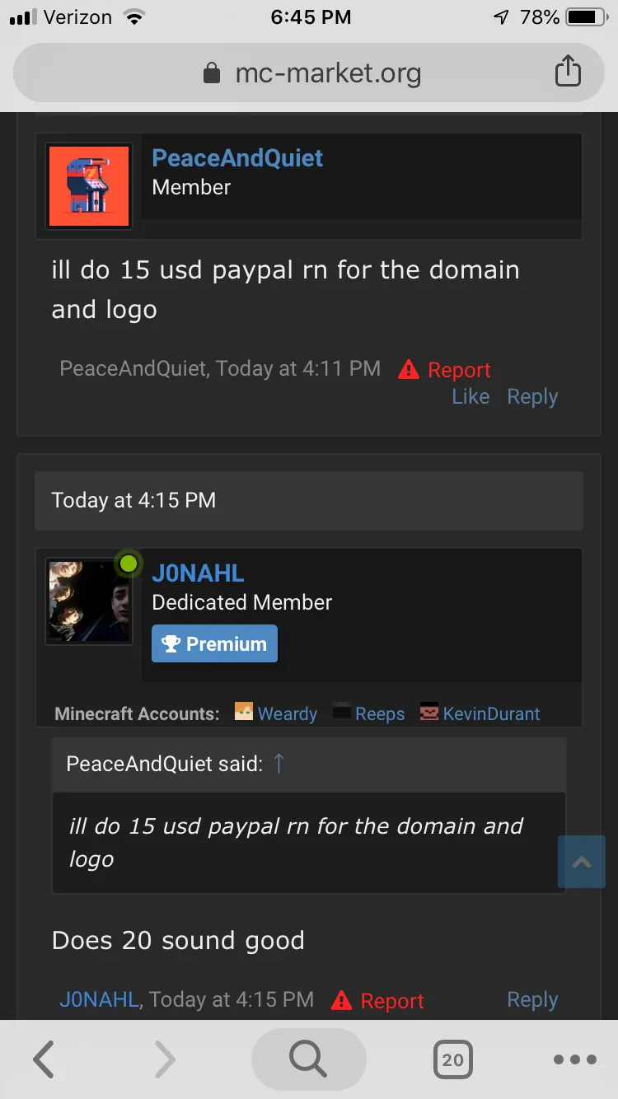Open J0NAHL's avatar thumbnail
This screenshot has width=618, height=1099.
click(x=89, y=601)
